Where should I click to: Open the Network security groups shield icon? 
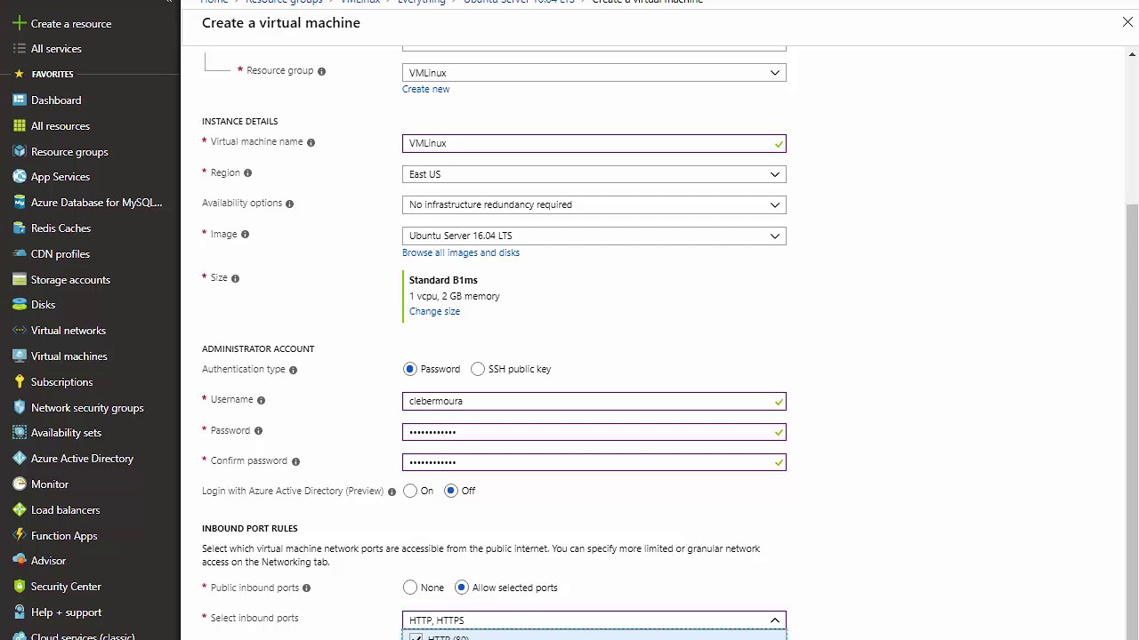tap(20, 408)
